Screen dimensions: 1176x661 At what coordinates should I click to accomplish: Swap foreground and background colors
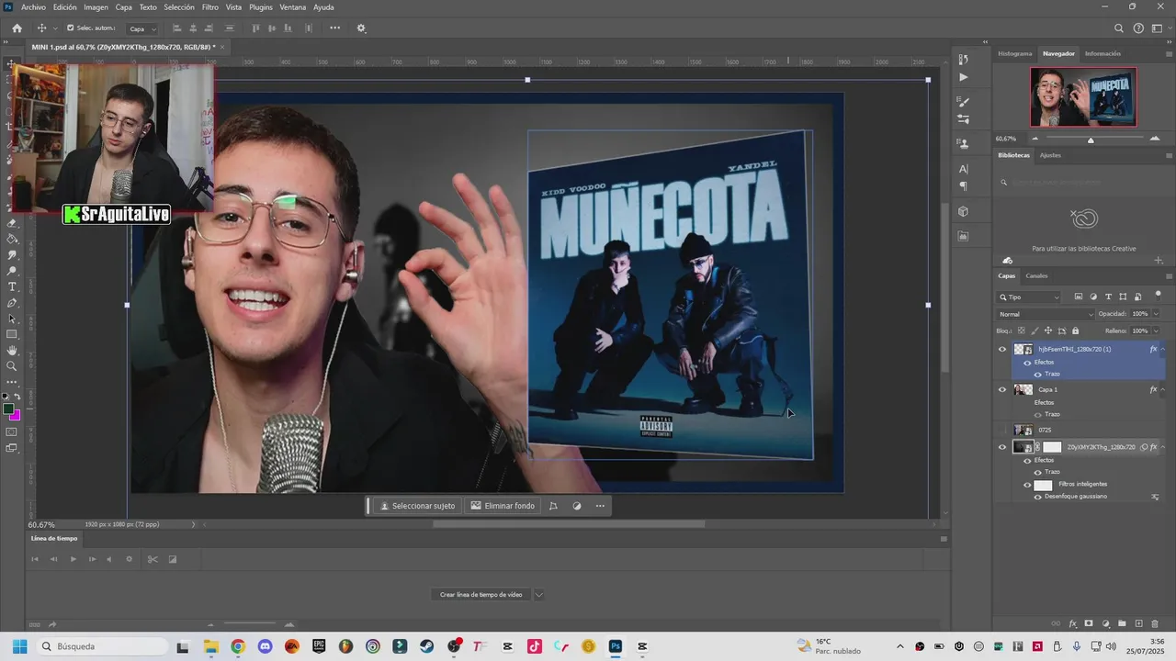coord(17,396)
